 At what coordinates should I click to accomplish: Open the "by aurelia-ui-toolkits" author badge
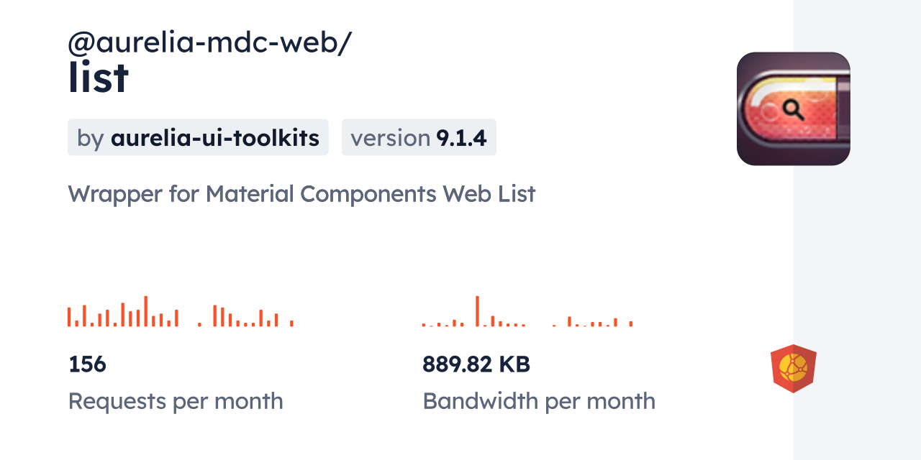[198, 137]
